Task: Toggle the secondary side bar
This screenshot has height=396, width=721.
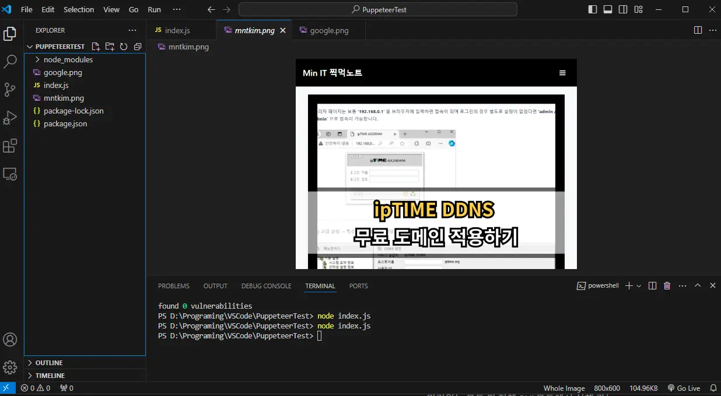Action: [623, 9]
